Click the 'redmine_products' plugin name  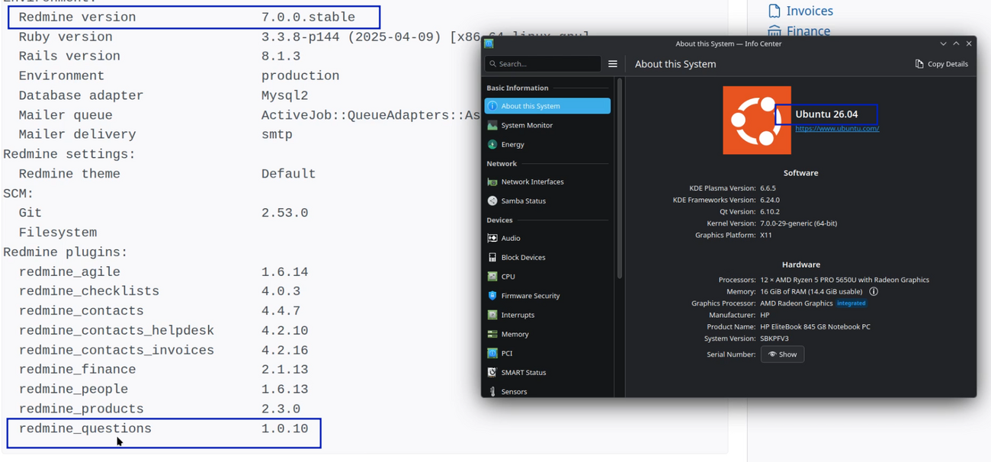pyautogui.click(x=81, y=409)
